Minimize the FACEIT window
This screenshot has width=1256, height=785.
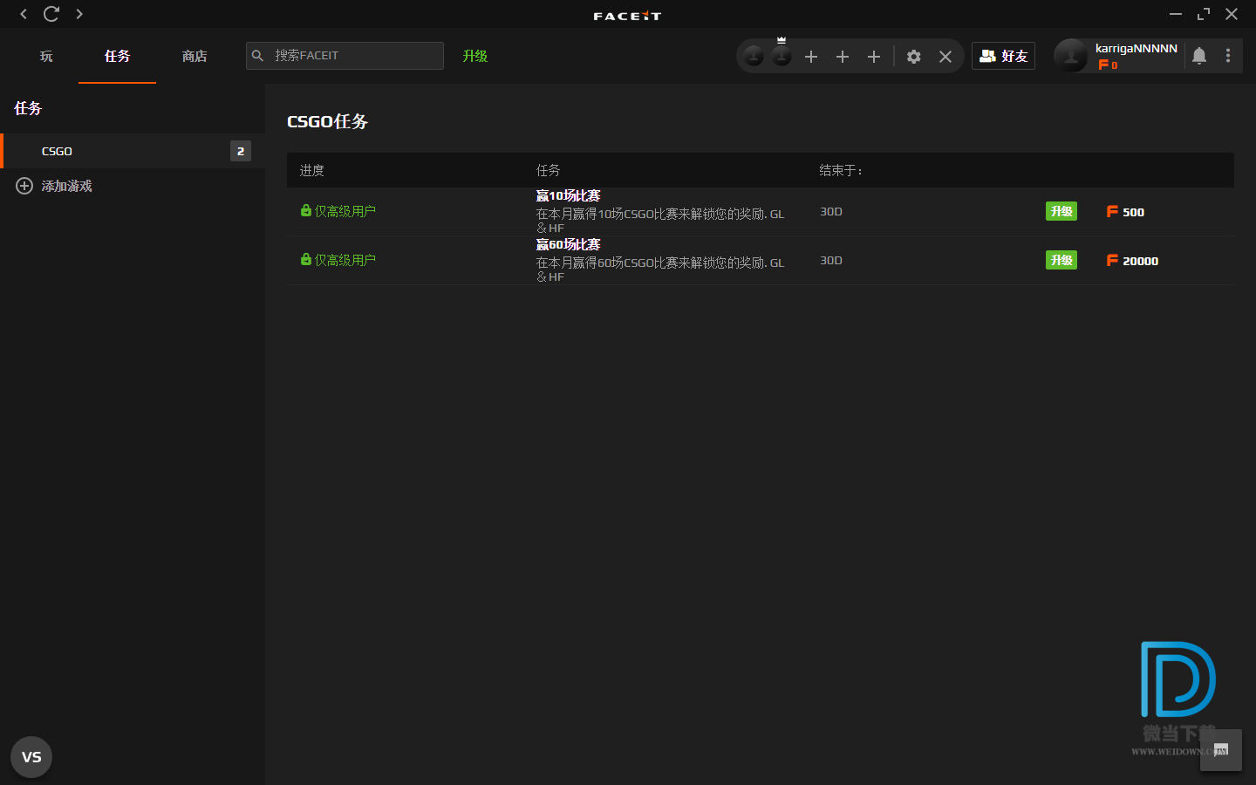click(1176, 14)
